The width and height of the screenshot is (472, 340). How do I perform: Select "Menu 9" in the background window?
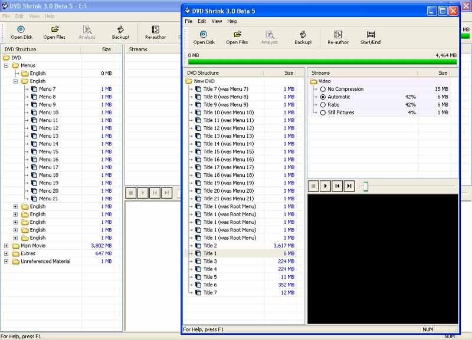click(x=47, y=105)
